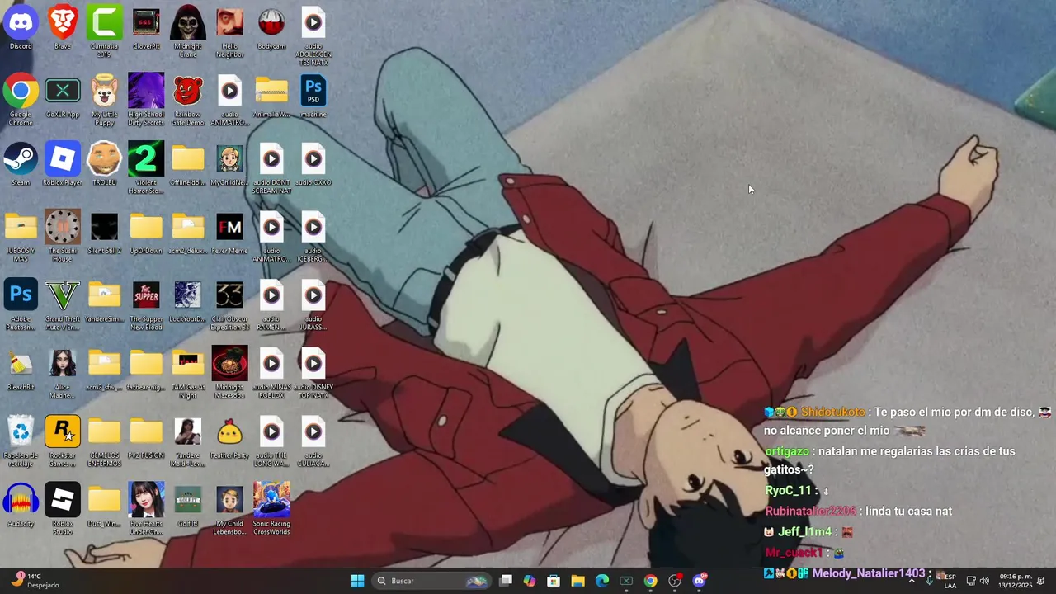Select the Yandere Maid desktop icon
The width and height of the screenshot is (1056, 594).
[x=188, y=441]
